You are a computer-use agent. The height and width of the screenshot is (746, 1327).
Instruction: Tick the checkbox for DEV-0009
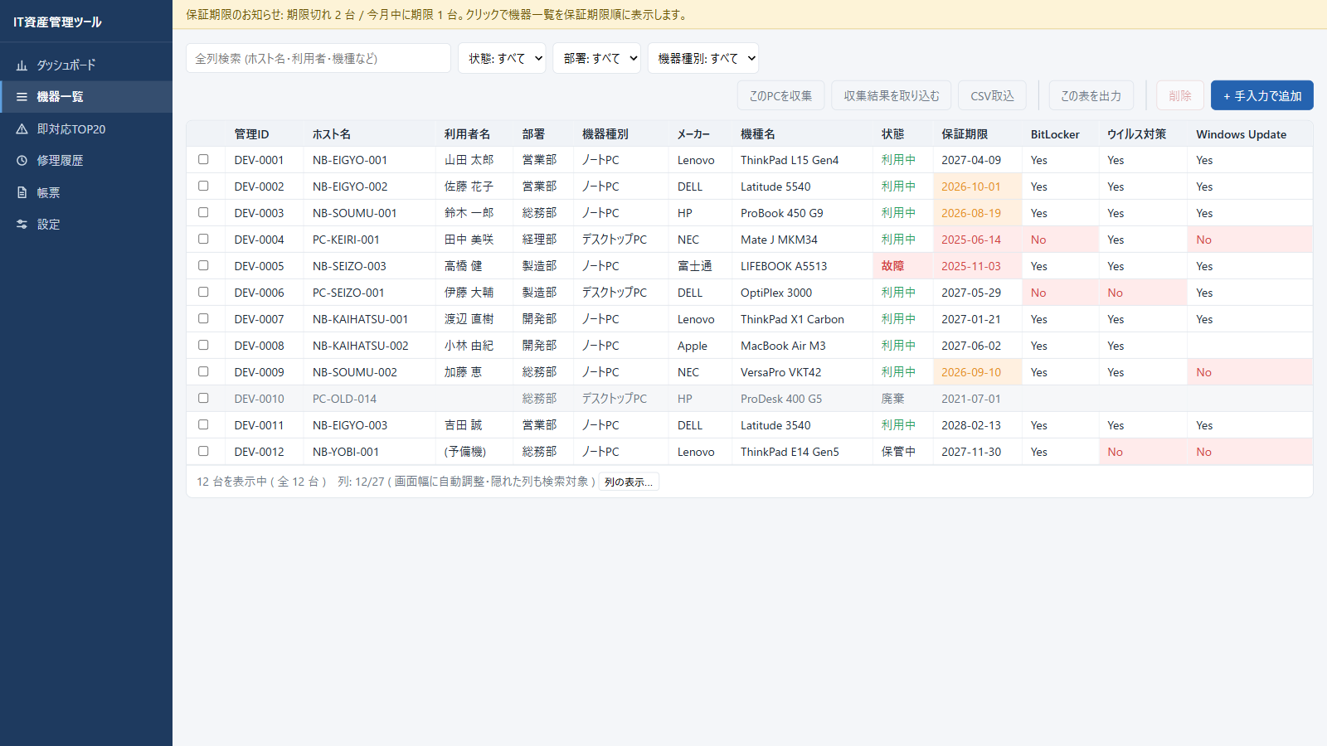click(203, 371)
